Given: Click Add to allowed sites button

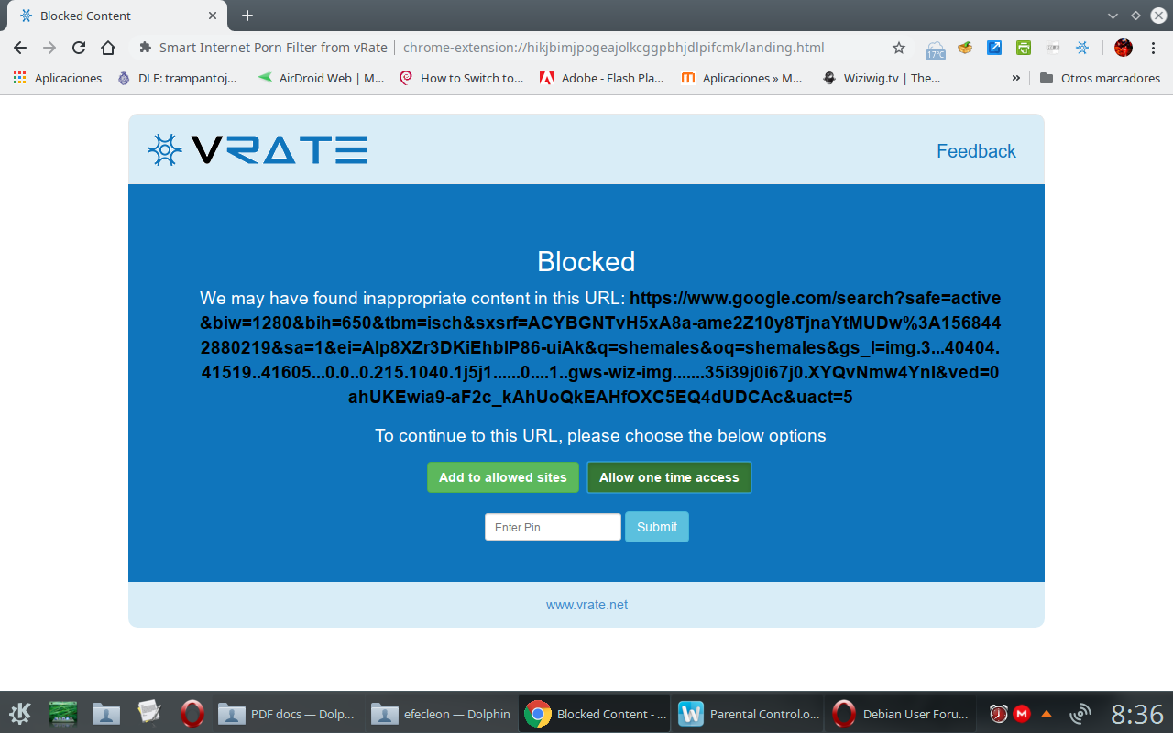Looking at the screenshot, I should [502, 477].
